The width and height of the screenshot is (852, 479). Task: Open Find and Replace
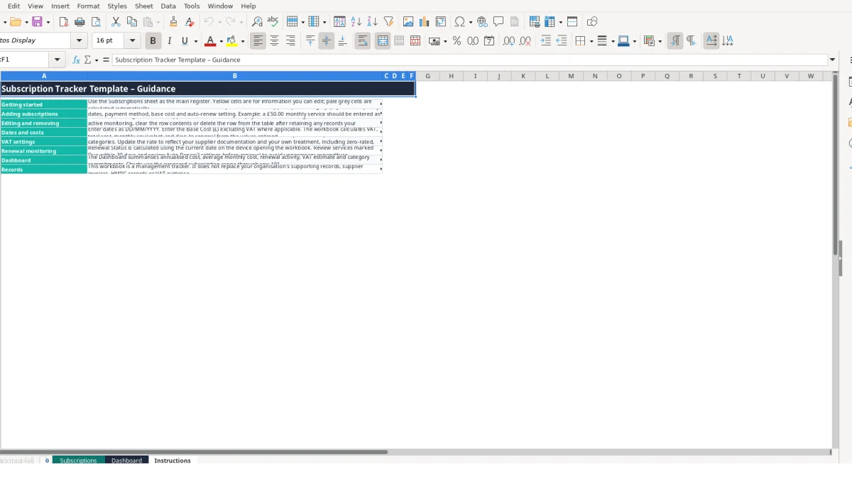pos(257,22)
